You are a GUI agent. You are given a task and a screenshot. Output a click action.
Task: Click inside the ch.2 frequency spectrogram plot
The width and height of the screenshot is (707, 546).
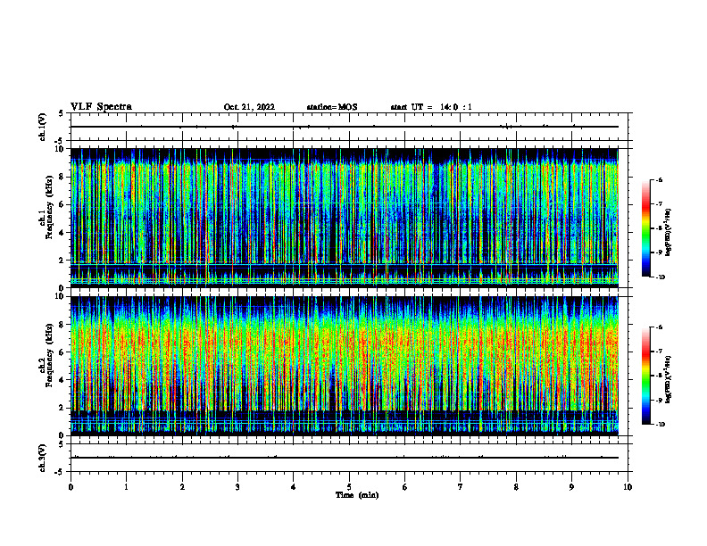pos(345,366)
